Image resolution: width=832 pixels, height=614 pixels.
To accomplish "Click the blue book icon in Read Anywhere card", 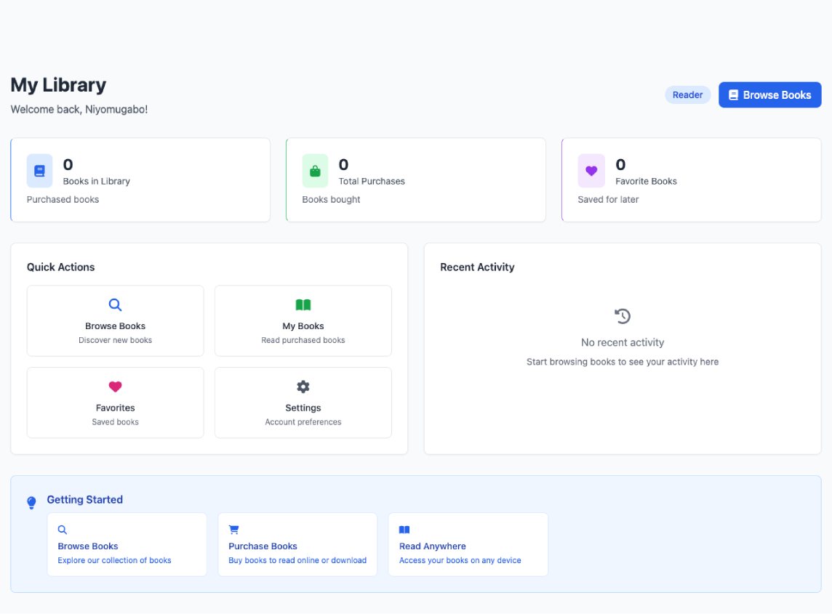I will click(x=404, y=529).
